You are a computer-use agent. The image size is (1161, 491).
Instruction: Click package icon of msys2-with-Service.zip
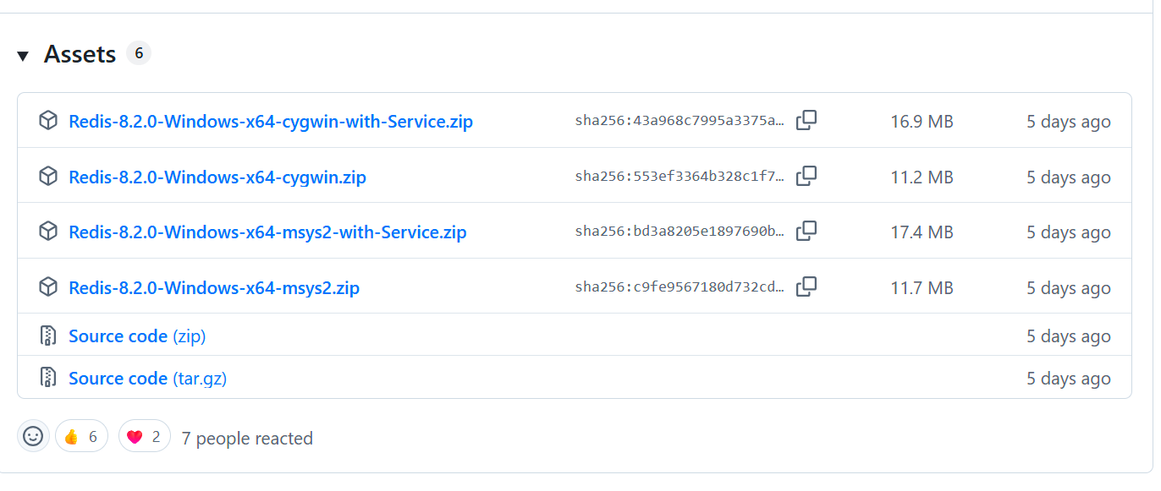[x=48, y=232]
